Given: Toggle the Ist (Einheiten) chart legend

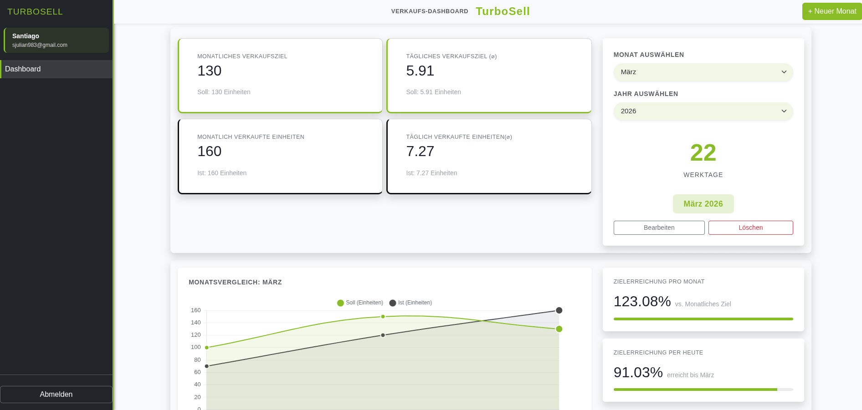Looking at the screenshot, I should click(x=410, y=303).
